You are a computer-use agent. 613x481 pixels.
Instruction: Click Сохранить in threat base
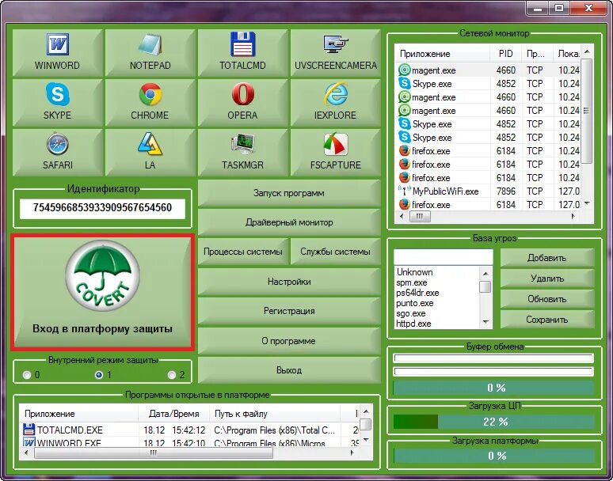pyautogui.click(x=547, y=320)
